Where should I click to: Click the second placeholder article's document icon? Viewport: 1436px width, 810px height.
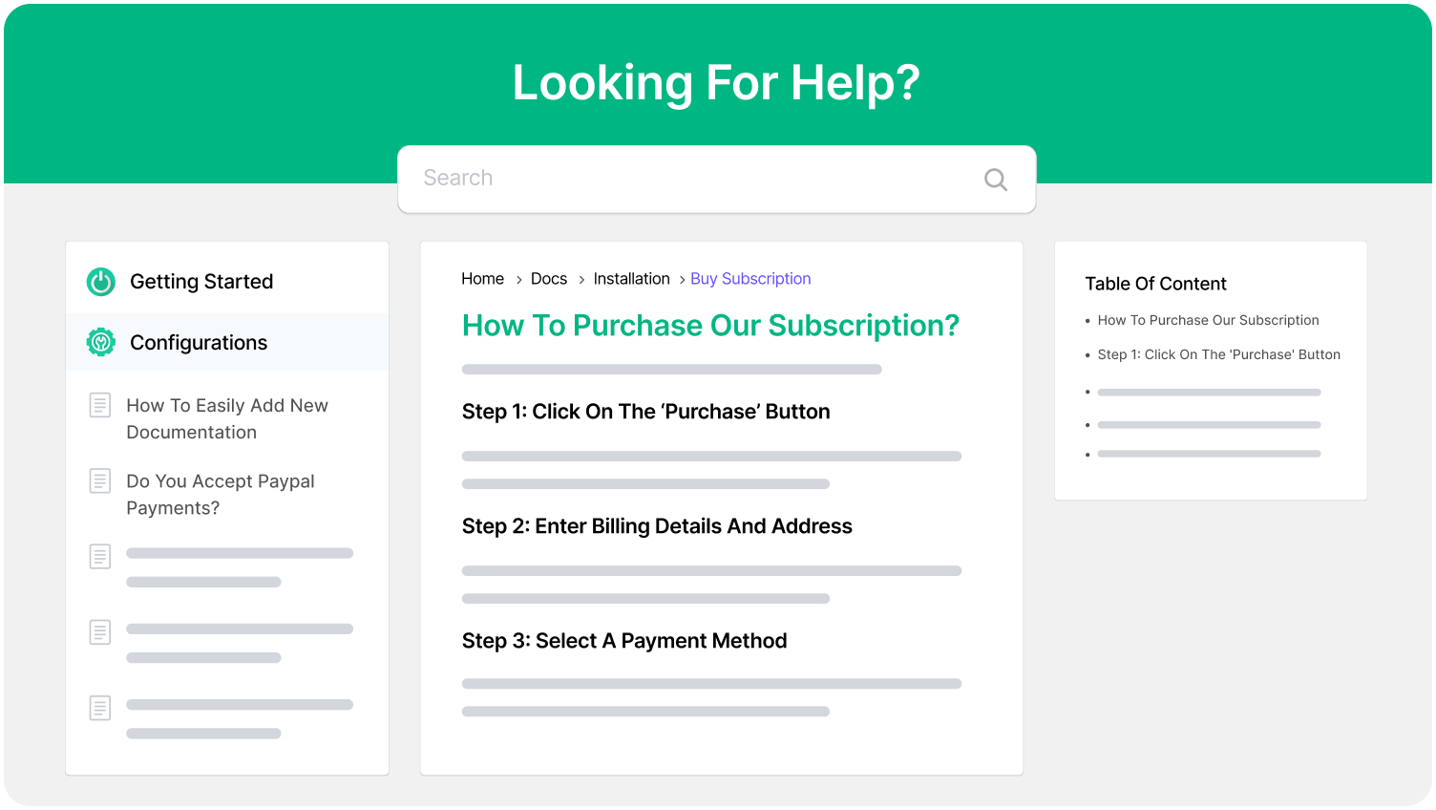pos(99,631)
